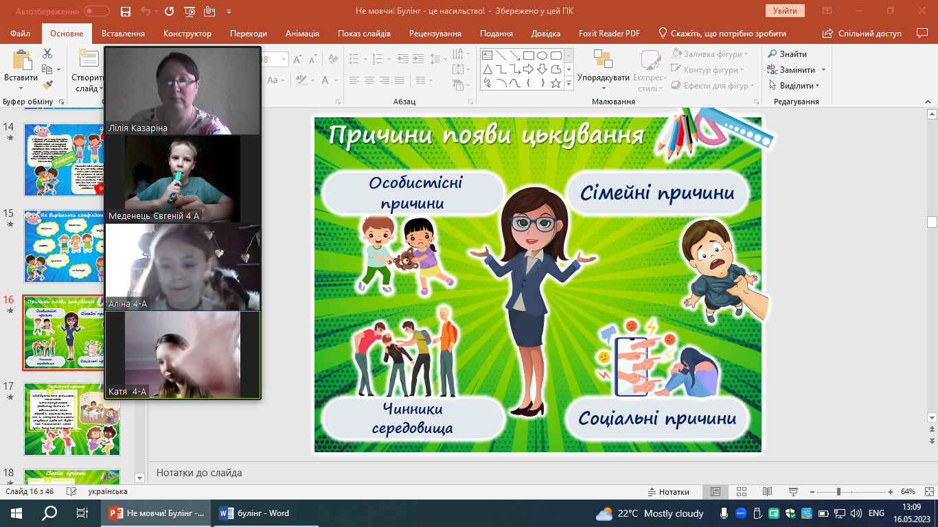Viewport: 938px width, 527px height.
Task: Click the Center text alignment icon
Action: 370,81
